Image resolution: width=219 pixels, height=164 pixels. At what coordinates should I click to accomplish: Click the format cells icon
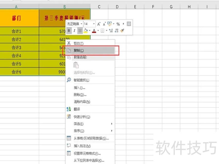point(69,153)
